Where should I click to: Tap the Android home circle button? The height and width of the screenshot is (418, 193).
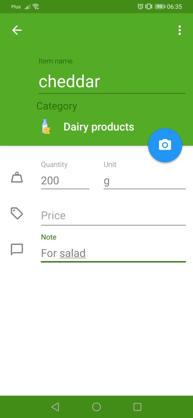point(96,407)
